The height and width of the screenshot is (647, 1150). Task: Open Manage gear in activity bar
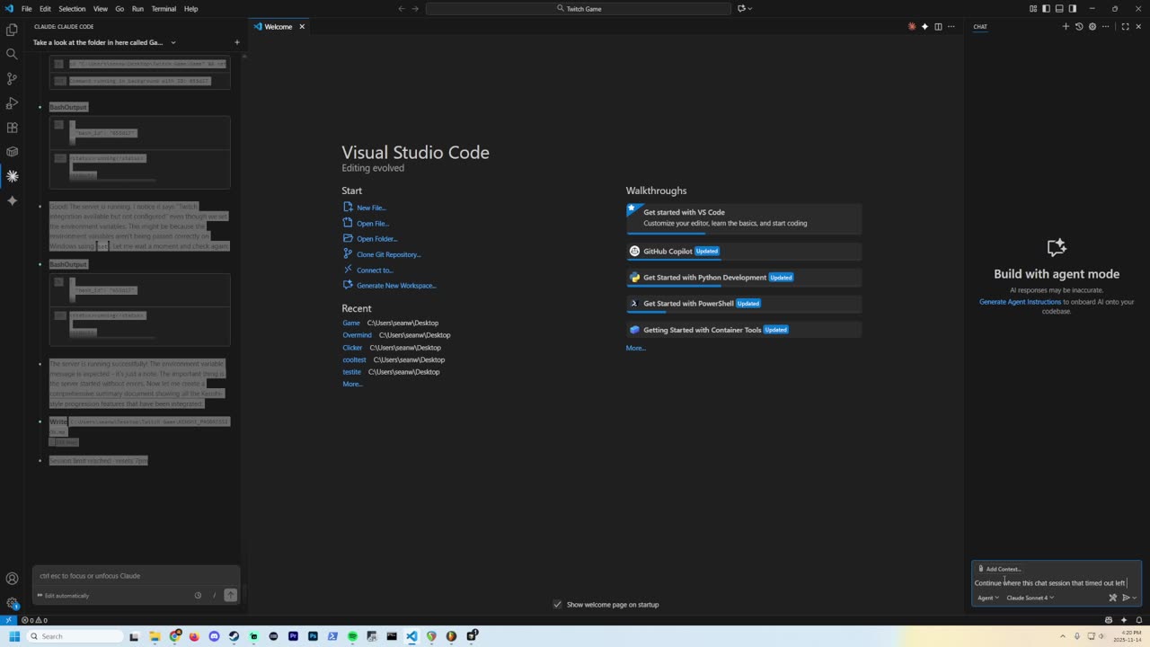pos(12,603)
